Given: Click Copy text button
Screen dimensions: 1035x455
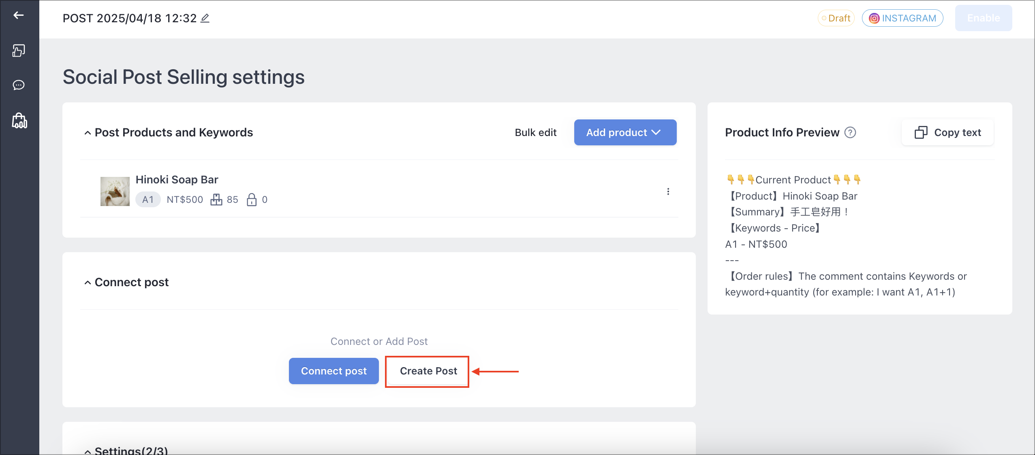Looking at the screenshot, I should [x=948, y=132].
